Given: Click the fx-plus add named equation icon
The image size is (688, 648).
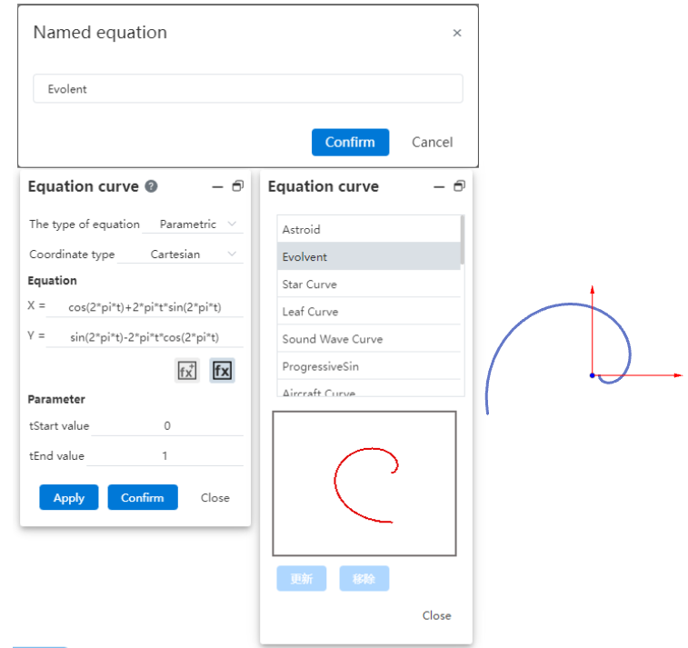Looking at the screenshot, I should point(187,370).
